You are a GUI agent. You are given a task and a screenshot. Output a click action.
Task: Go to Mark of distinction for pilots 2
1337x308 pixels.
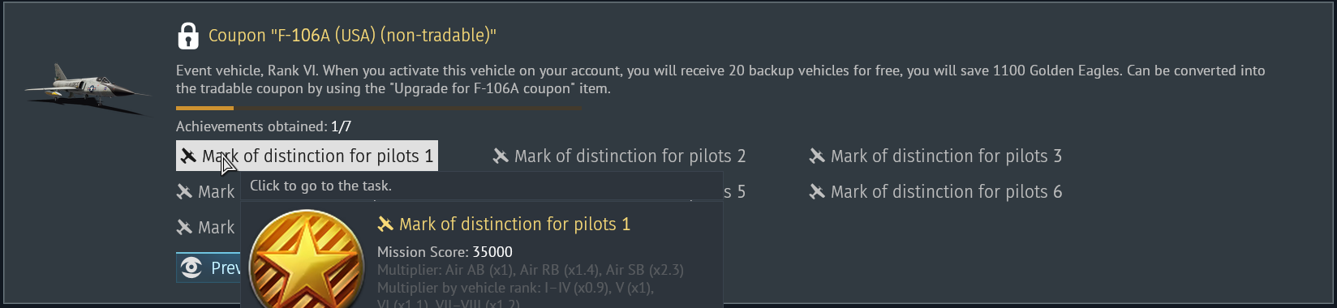pos(619,156)
